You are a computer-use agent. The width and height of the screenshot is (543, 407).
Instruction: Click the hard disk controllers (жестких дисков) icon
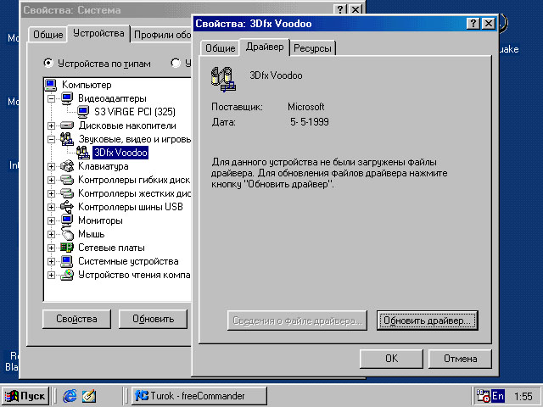(x=67, y=193)
